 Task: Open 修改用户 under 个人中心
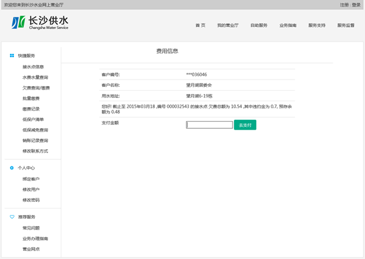tap(31, 189)
